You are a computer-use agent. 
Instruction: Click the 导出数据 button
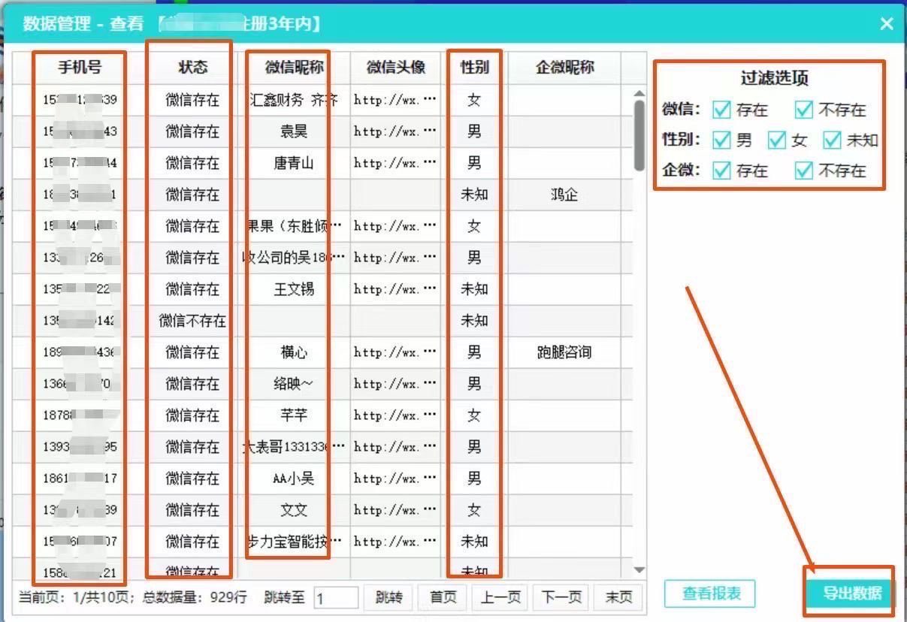point(851,593)
